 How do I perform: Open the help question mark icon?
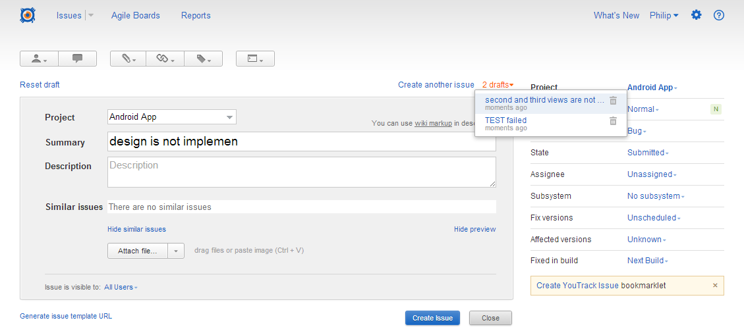(719, 15)
